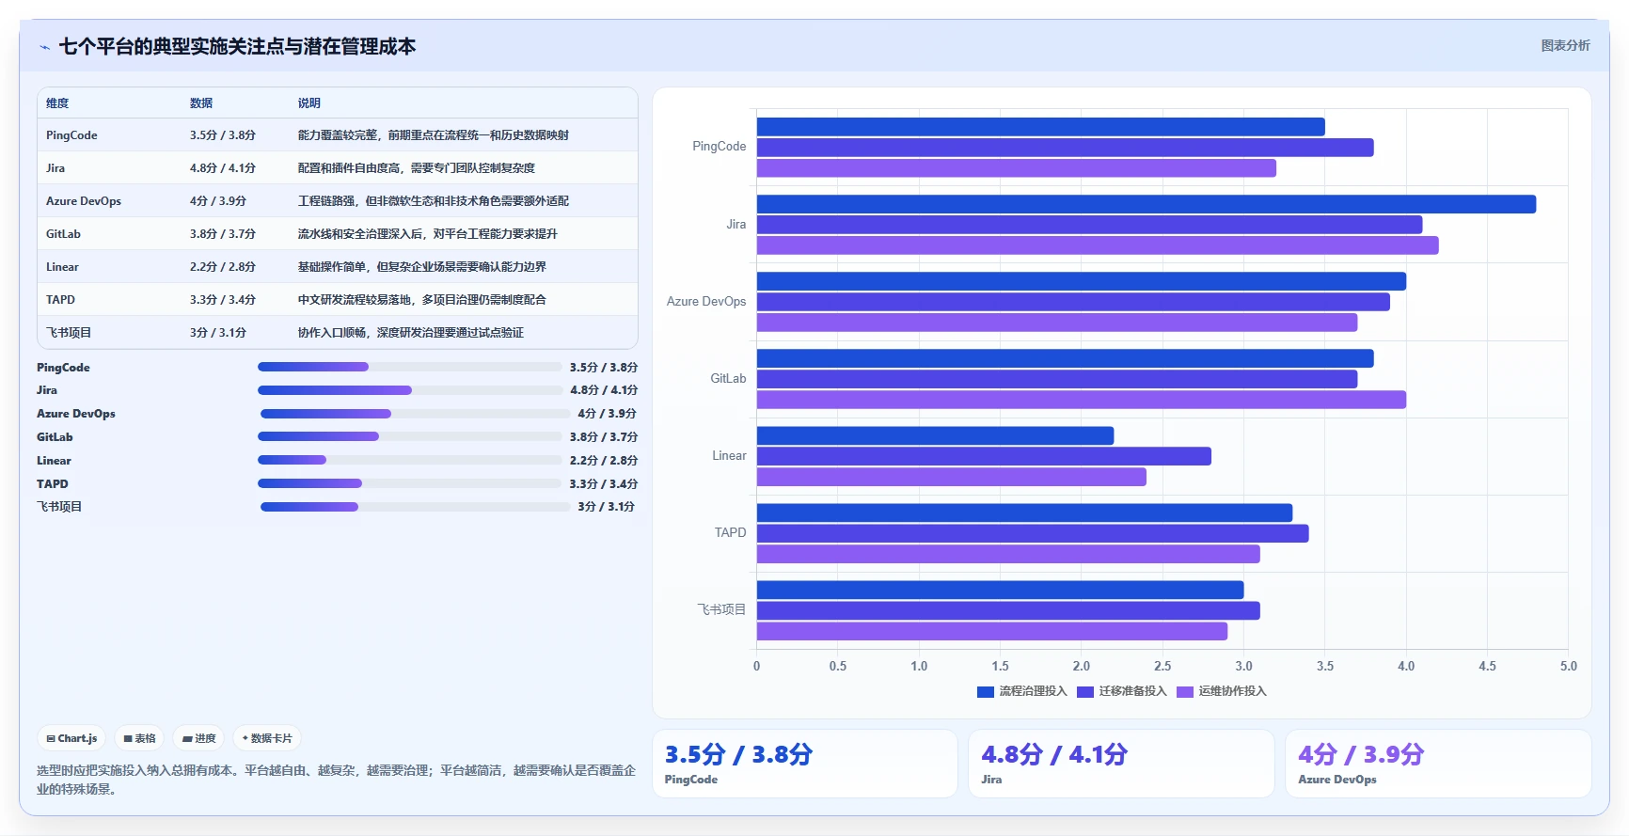Select the 4.8分 / 4.1分 cell in the table
This screenshot has height=836, width=1629.
[x=223, y=168]
